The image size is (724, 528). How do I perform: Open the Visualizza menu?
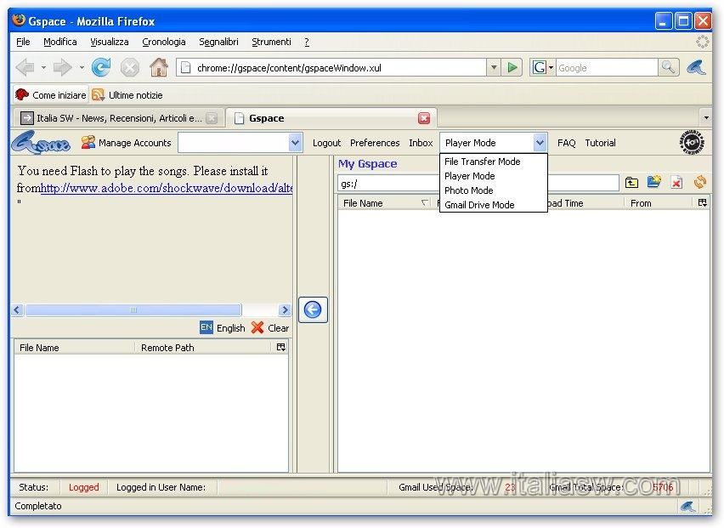point(110,42)
